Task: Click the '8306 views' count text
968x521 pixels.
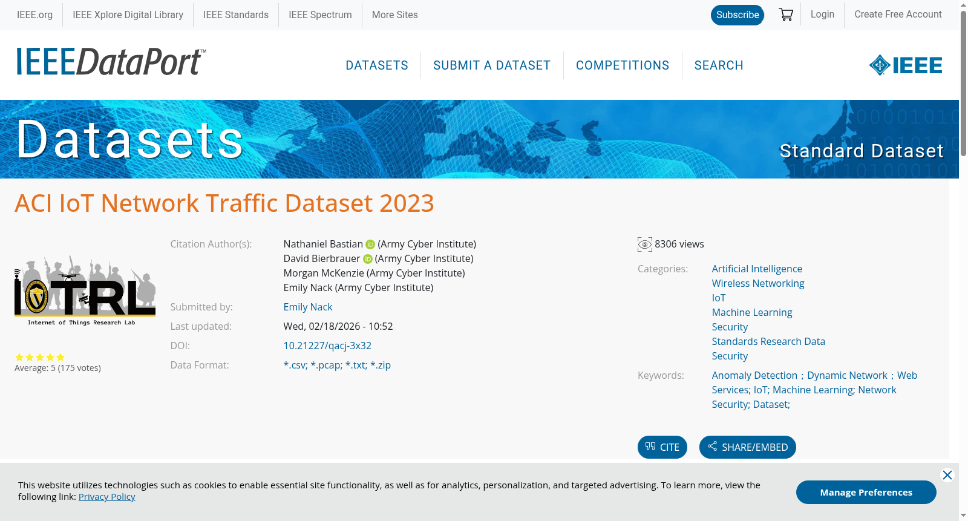Action: 679,244
